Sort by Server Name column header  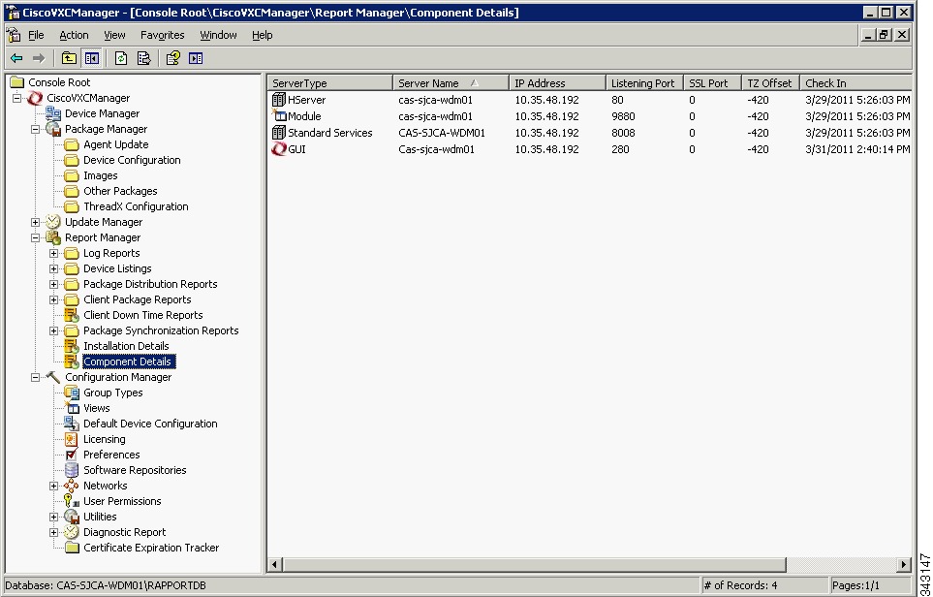click(x=451, y=83)
